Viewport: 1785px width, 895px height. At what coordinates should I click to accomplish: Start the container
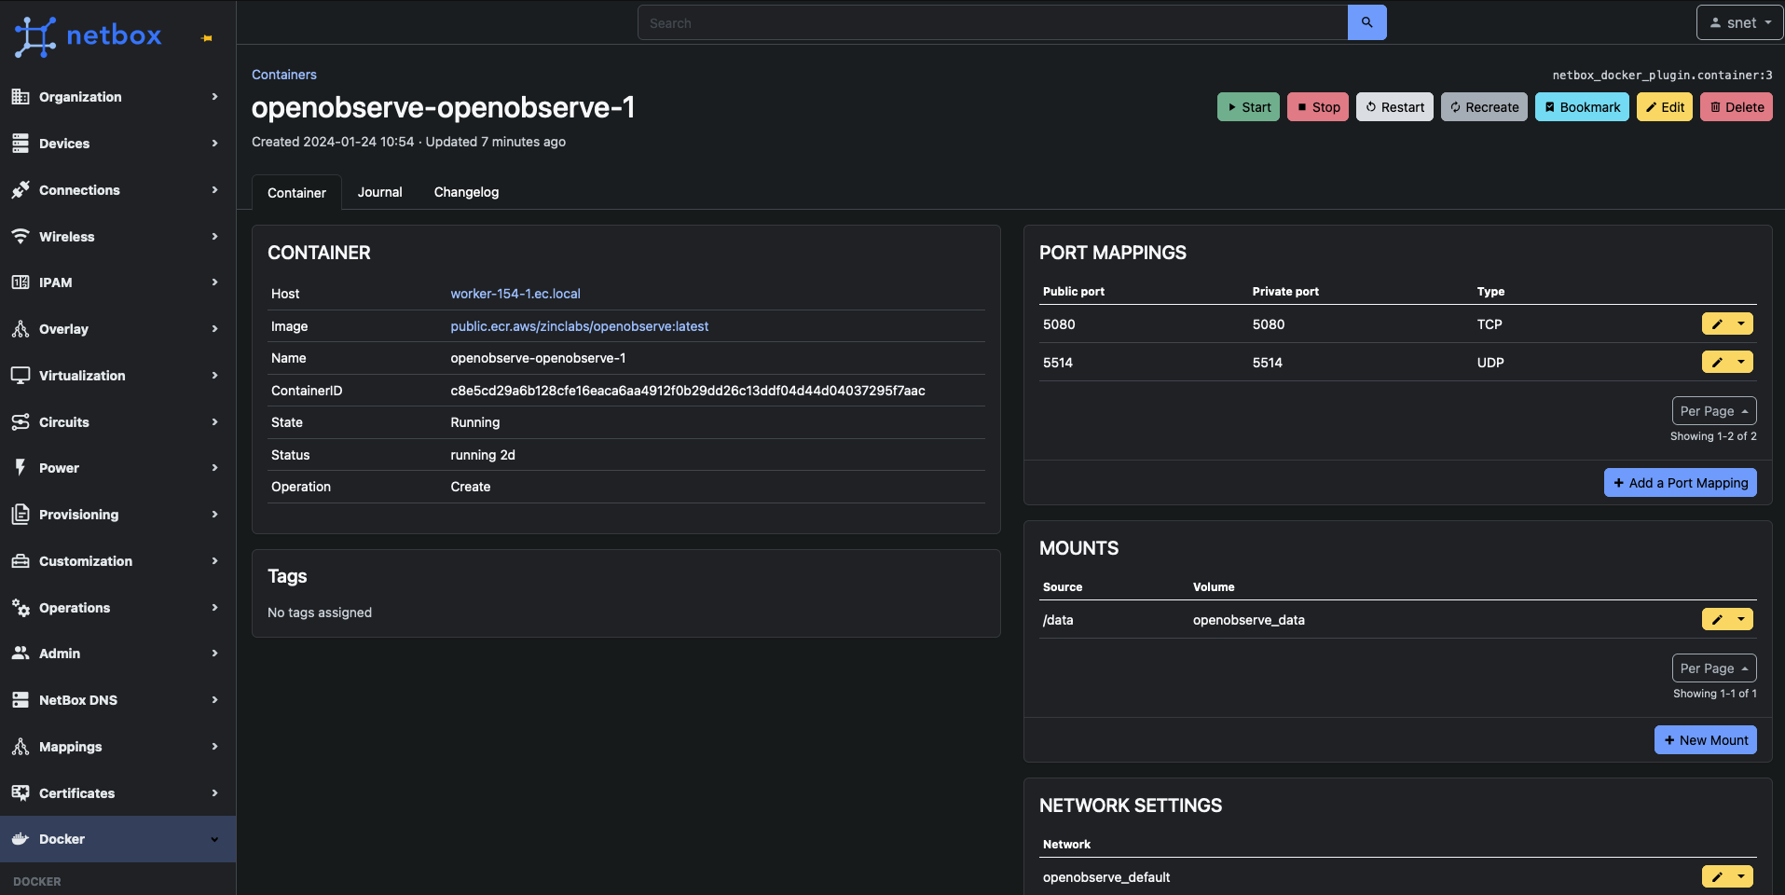click(1248, 107)
